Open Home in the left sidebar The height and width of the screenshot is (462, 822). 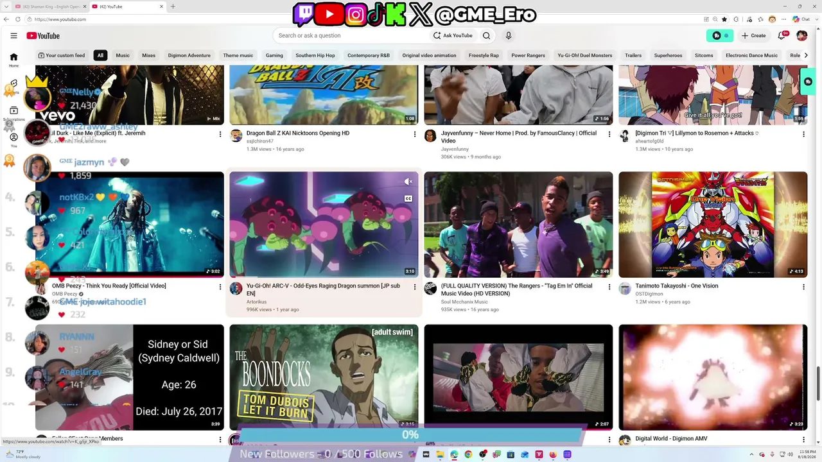pos(13,60)
